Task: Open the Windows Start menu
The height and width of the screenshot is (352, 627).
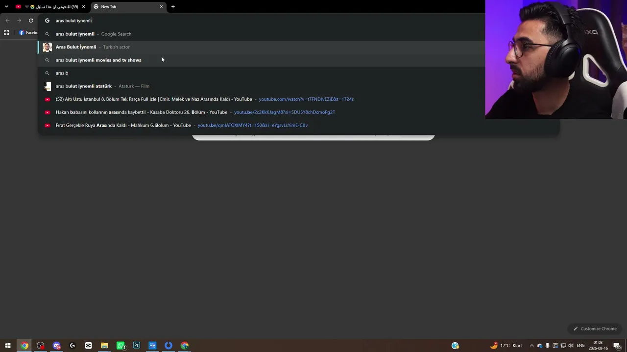Action: tap(8, 346)
